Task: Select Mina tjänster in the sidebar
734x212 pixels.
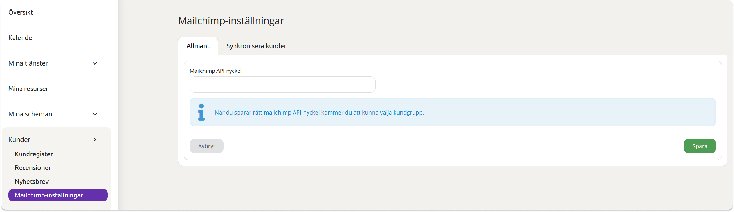Action: pyautogui.click(x=28, y=63)
